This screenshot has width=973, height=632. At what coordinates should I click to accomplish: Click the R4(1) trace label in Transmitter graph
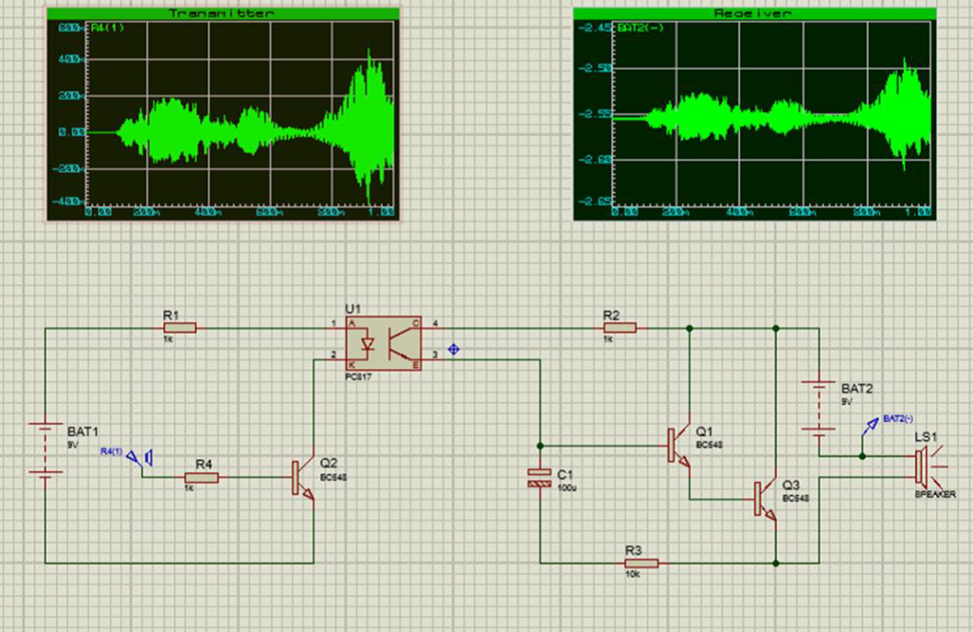(107, 28)
